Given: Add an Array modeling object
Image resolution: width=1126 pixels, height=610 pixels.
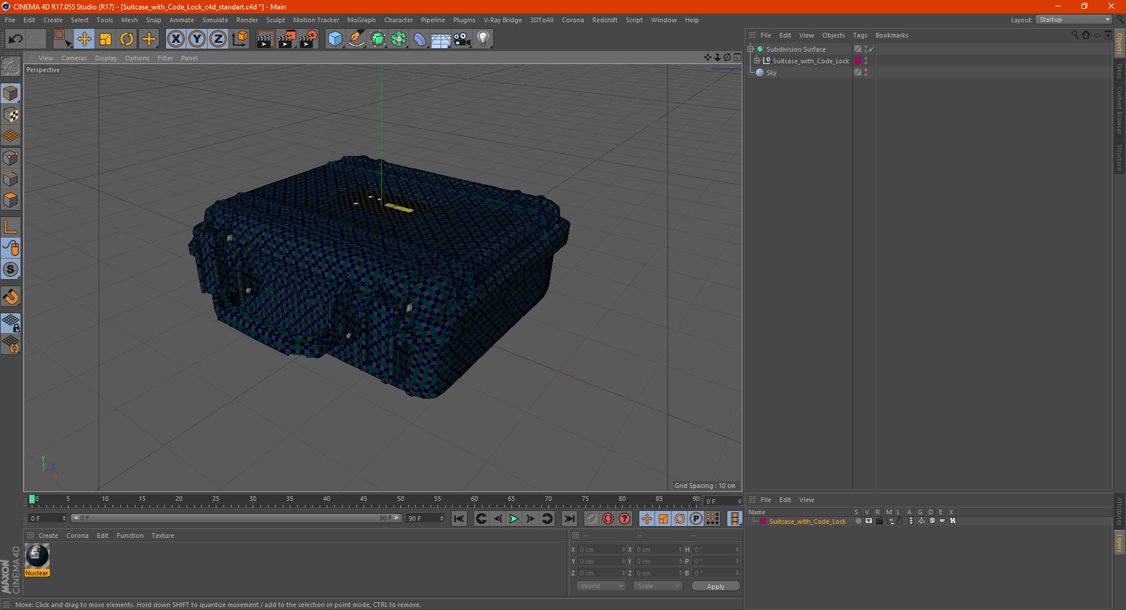Looking at the screenshot, I should (399, 39).
